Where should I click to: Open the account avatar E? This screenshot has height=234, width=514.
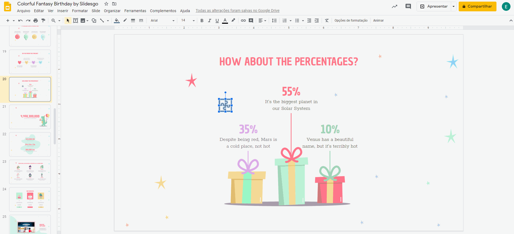tap(506, 6)
